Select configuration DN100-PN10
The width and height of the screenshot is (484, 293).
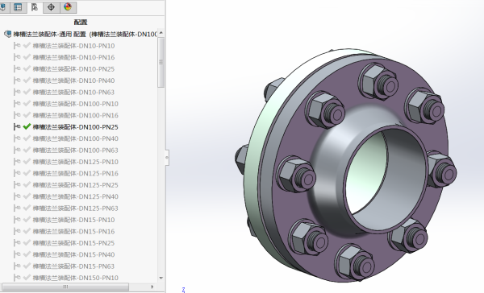point(75,104)
